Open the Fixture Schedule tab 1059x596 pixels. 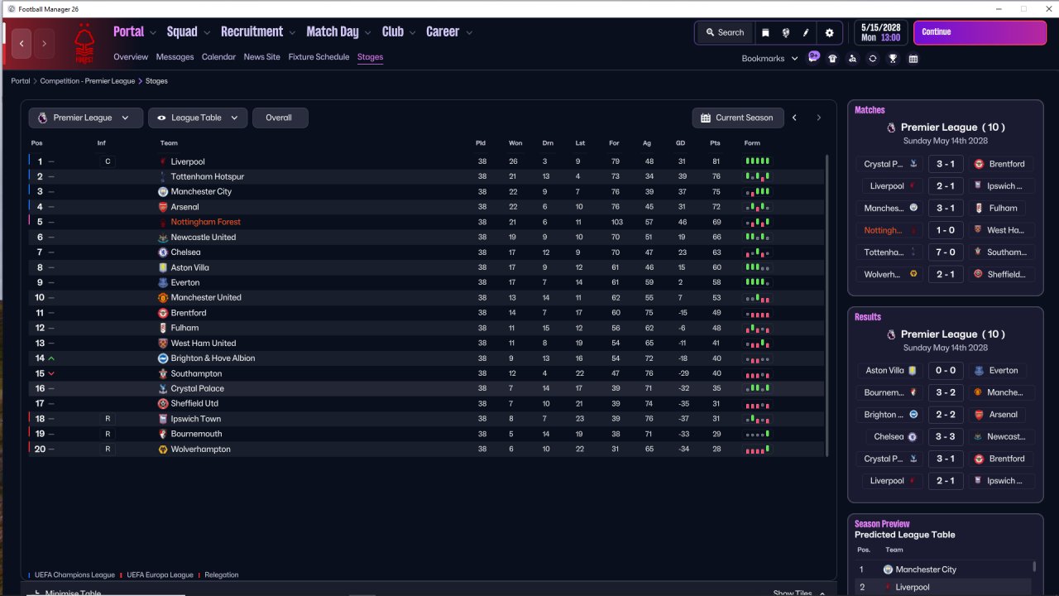click(x=319, y=57)
